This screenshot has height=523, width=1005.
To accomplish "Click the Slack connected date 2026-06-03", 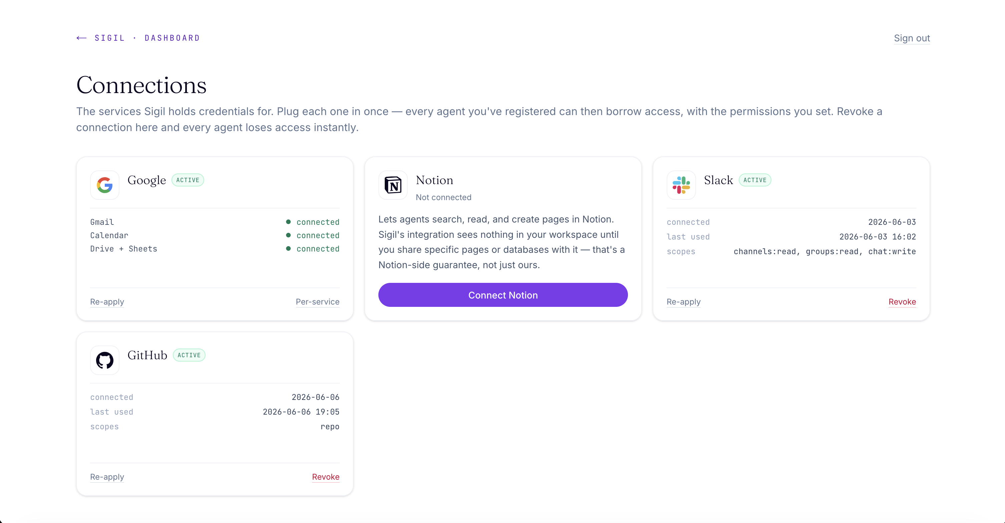I will point(892,222).
